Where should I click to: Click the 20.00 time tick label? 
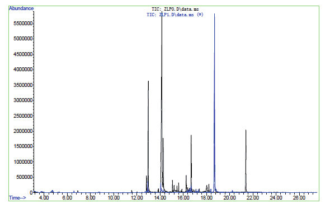pyautogui.click(x=230, y=198)
